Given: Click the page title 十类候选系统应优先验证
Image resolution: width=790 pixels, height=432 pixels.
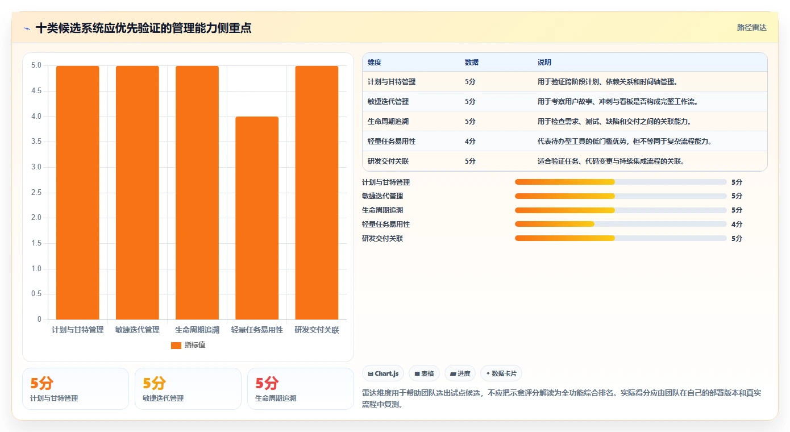Looking at the screenshot, I should 143,28.
